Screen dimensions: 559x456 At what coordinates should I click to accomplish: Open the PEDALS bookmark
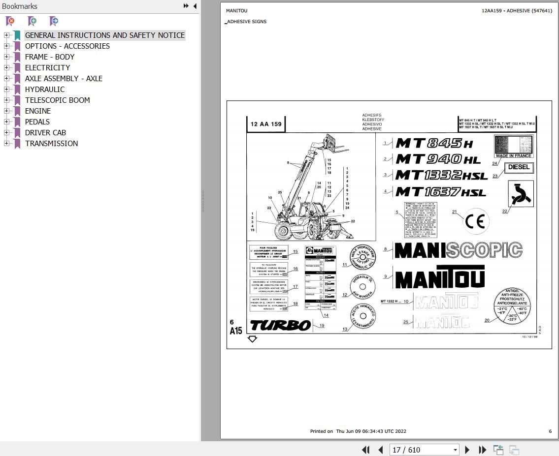pos(37,122)
